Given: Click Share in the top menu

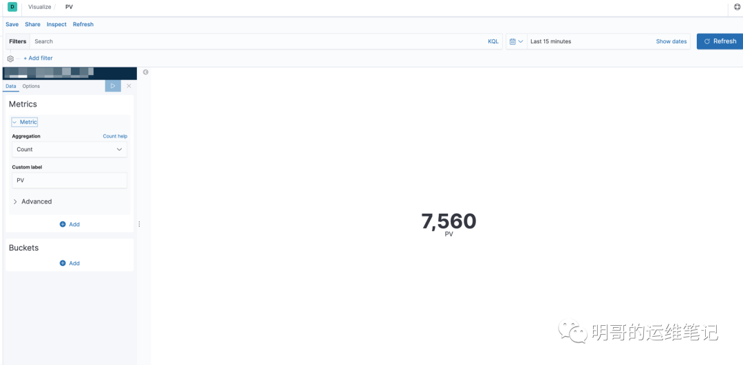Looking at the screenshot, I should [x=32, y=24].
